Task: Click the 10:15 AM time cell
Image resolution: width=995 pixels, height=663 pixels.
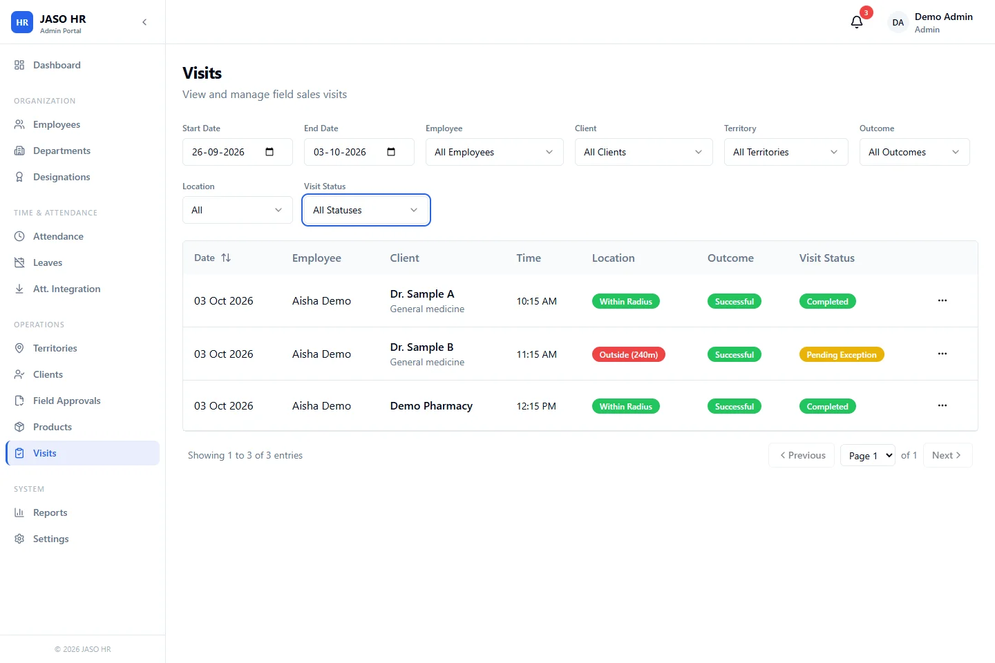Action: pyautogui.click(x=536, y=301)
